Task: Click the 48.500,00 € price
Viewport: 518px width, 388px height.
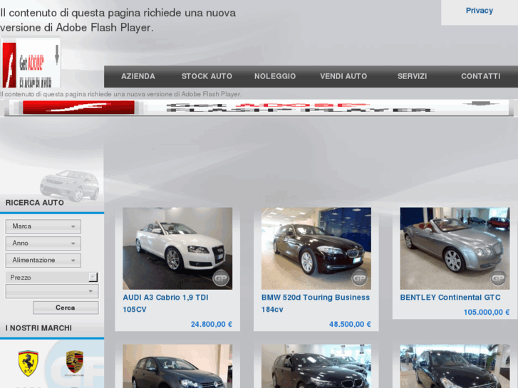Action: pyautogui.click(x=350, y=324)
